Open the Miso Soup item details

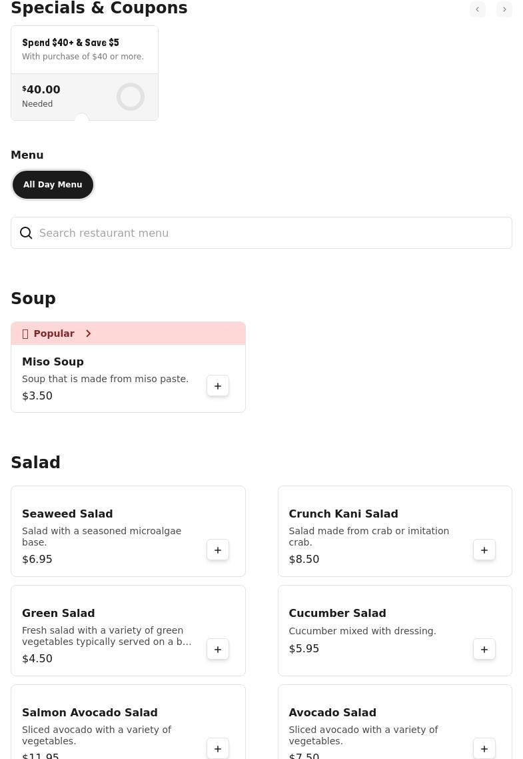53,361
